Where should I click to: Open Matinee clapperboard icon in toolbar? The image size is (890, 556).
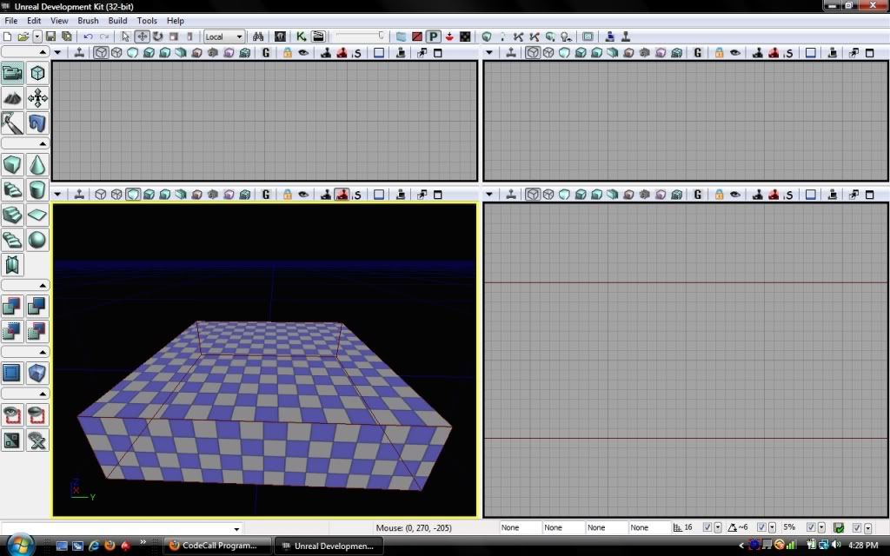pos(318,36)
